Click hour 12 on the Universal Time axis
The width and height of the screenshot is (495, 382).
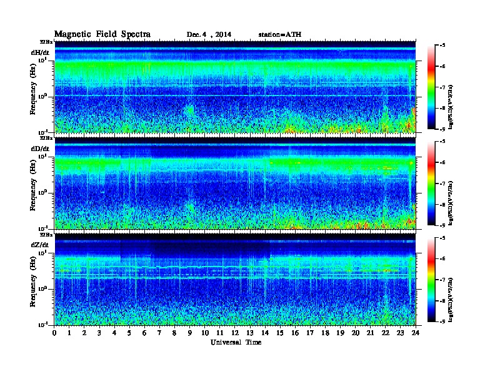coord(235,333)
